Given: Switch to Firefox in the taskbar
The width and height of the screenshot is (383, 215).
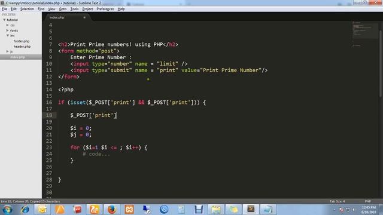Looking at the screenshot, I should click(112, 210).
